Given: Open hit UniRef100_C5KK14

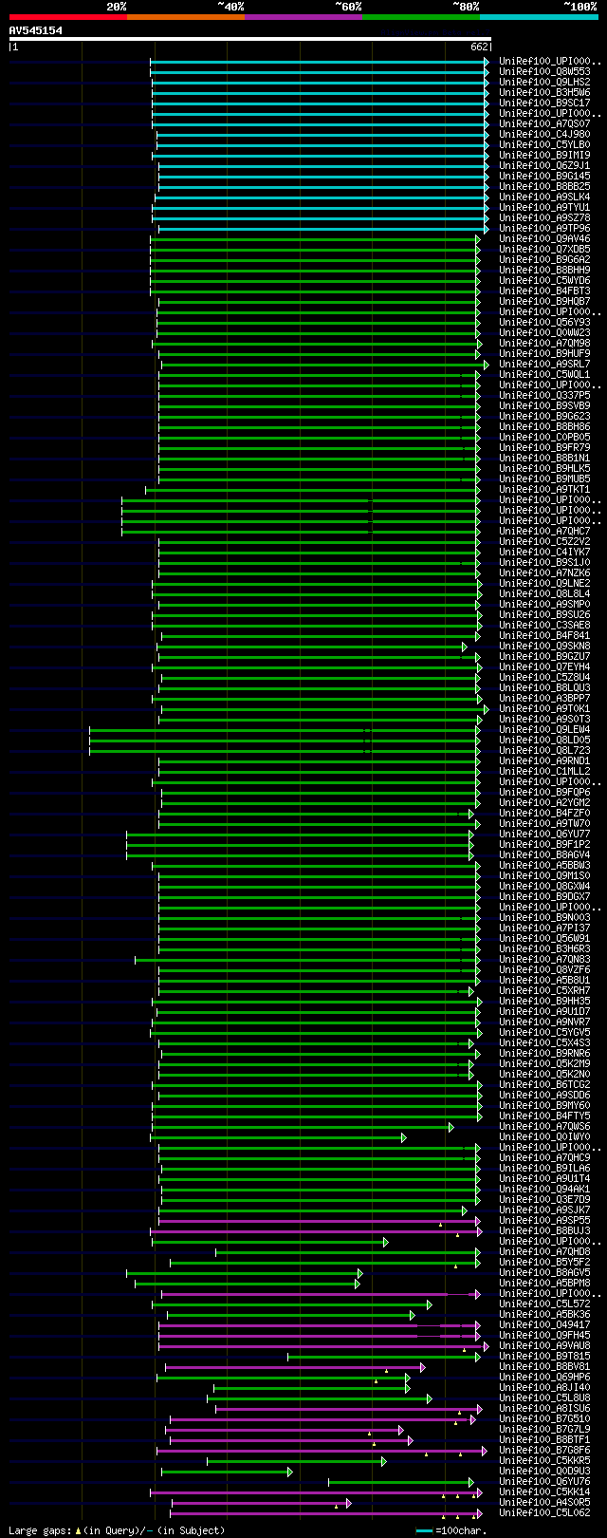Looking at the screenshot, I should [544, 1491].
